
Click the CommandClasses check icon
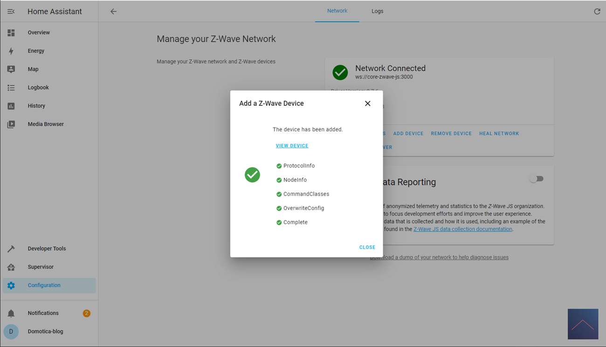click(279, 194)
